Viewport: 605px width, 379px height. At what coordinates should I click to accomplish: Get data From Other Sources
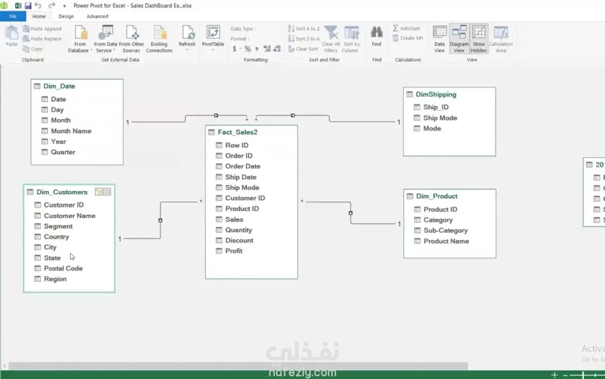pos(131,39)
